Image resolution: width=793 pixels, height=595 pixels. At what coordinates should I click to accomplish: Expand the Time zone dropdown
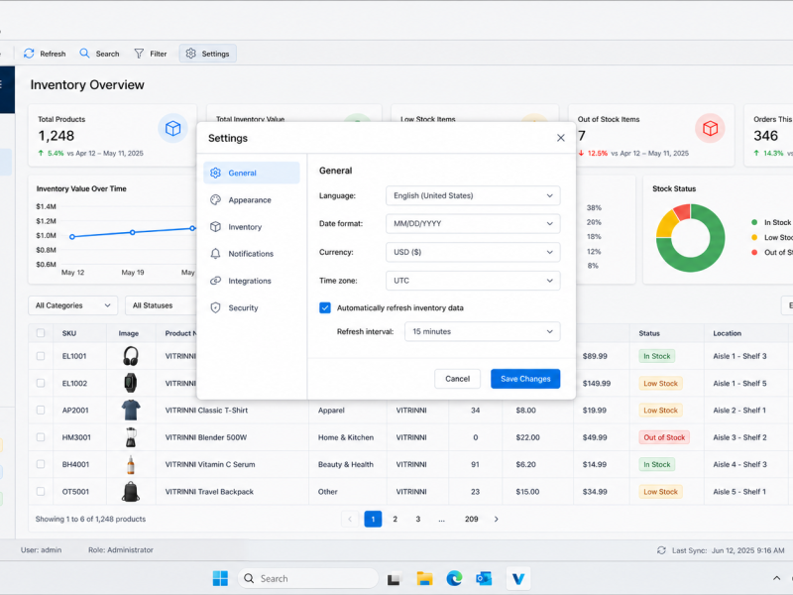(473, 281)
